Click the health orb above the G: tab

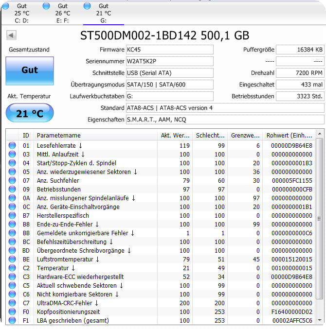click(87, 6)
